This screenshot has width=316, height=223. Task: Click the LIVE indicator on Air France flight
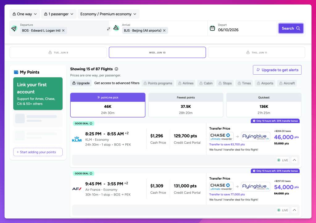point(283,210)
